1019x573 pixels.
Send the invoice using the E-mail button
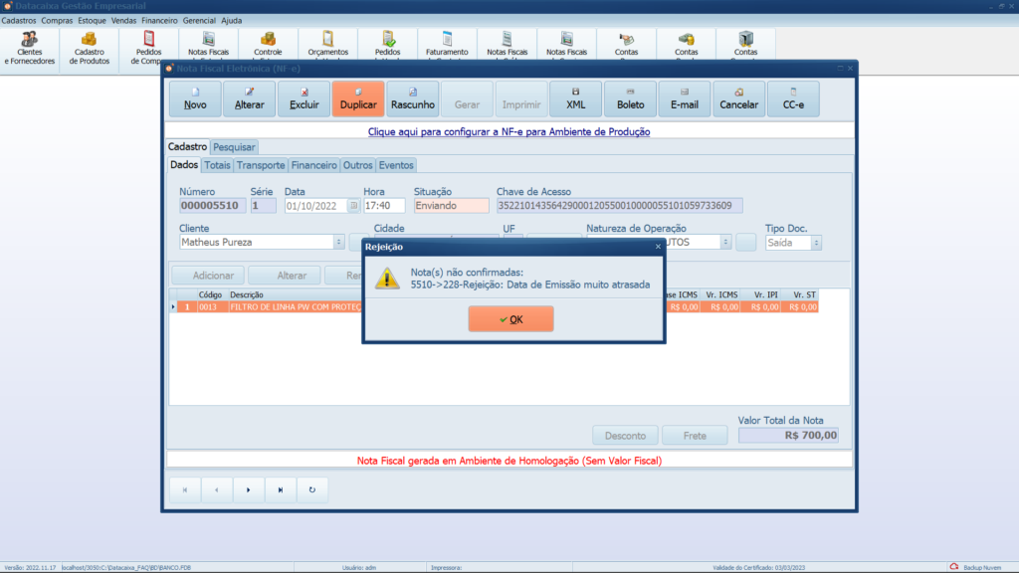coord(684,98)
